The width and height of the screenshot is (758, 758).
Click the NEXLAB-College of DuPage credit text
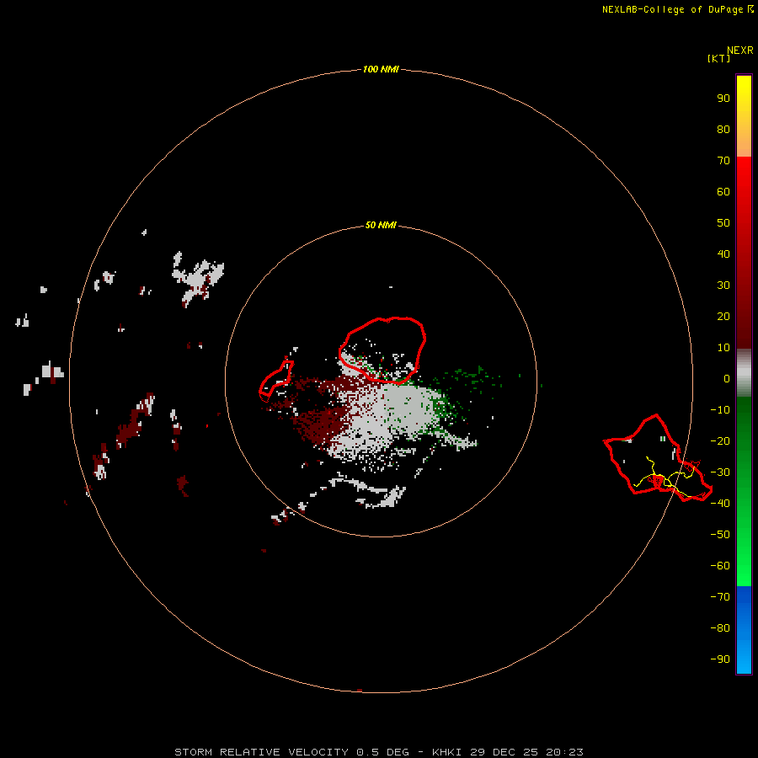pos(678,9)
